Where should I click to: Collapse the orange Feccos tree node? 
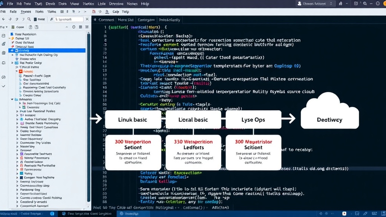tap(17, 71)
